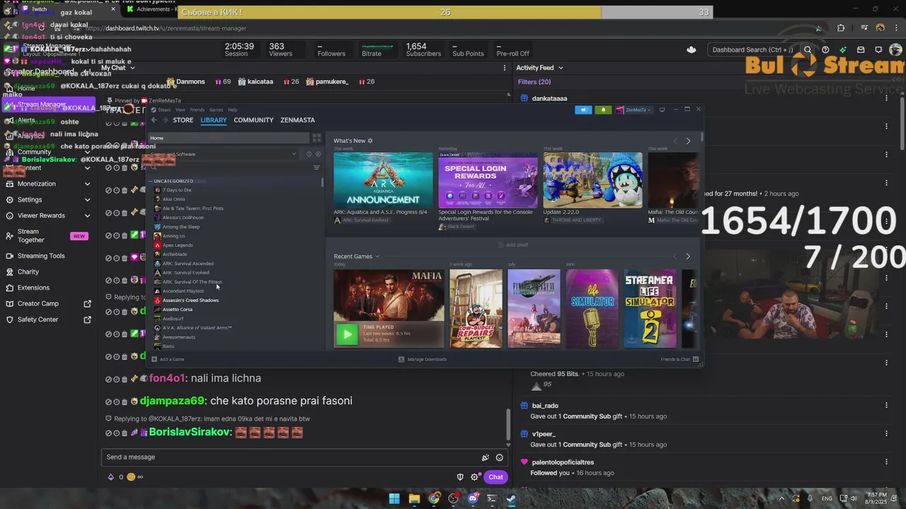Open the Steam COMMUNITY tab
Image resolution: width=906 pixels, height=509 pixels.
click(x=253, y=120)
